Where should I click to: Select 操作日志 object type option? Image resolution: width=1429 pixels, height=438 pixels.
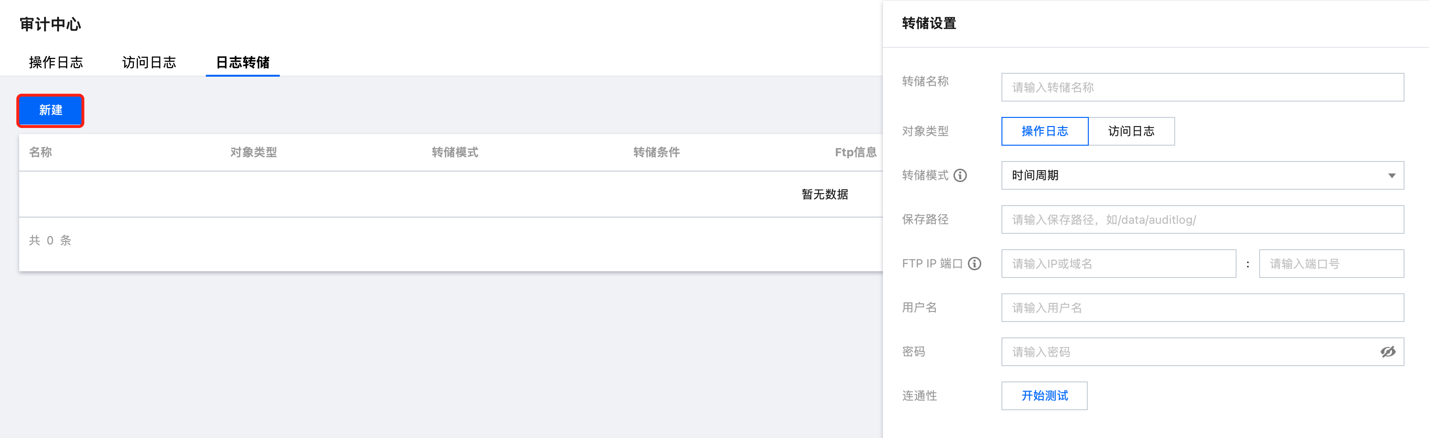click(x=1045, y=131)
